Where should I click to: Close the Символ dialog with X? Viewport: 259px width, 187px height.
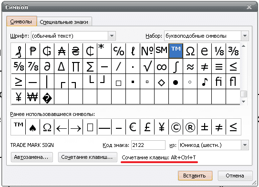pyautogui.click(x=249, y=7)
